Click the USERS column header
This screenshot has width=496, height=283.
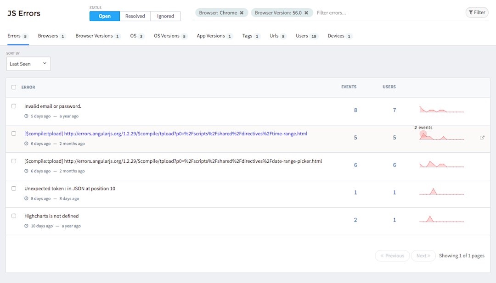tap(389, 87)
